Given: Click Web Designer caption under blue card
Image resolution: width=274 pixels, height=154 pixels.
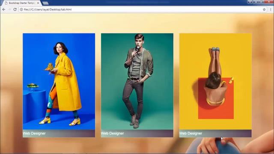Looking at the screenshot, I should [34, 133].
